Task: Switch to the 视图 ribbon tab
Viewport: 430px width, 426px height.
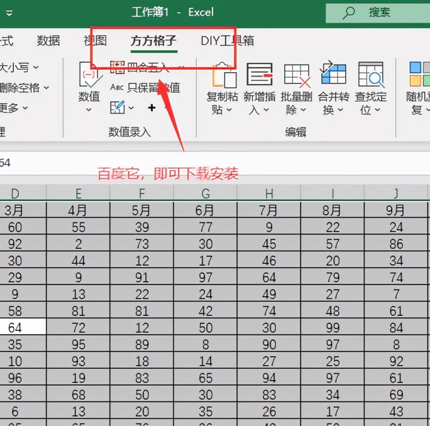Action: coord(95,41)
